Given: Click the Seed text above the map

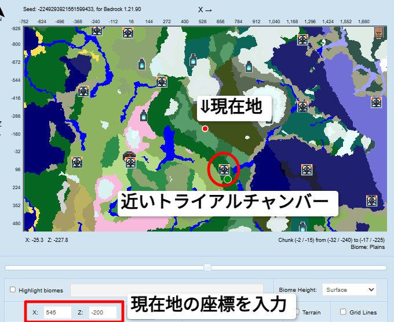Looking at the screenshot, I should 82,9.
